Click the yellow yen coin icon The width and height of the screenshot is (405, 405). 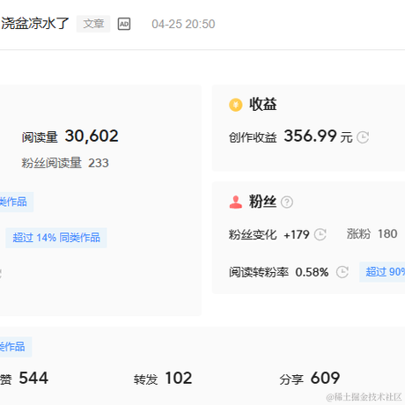click(235, 105)
